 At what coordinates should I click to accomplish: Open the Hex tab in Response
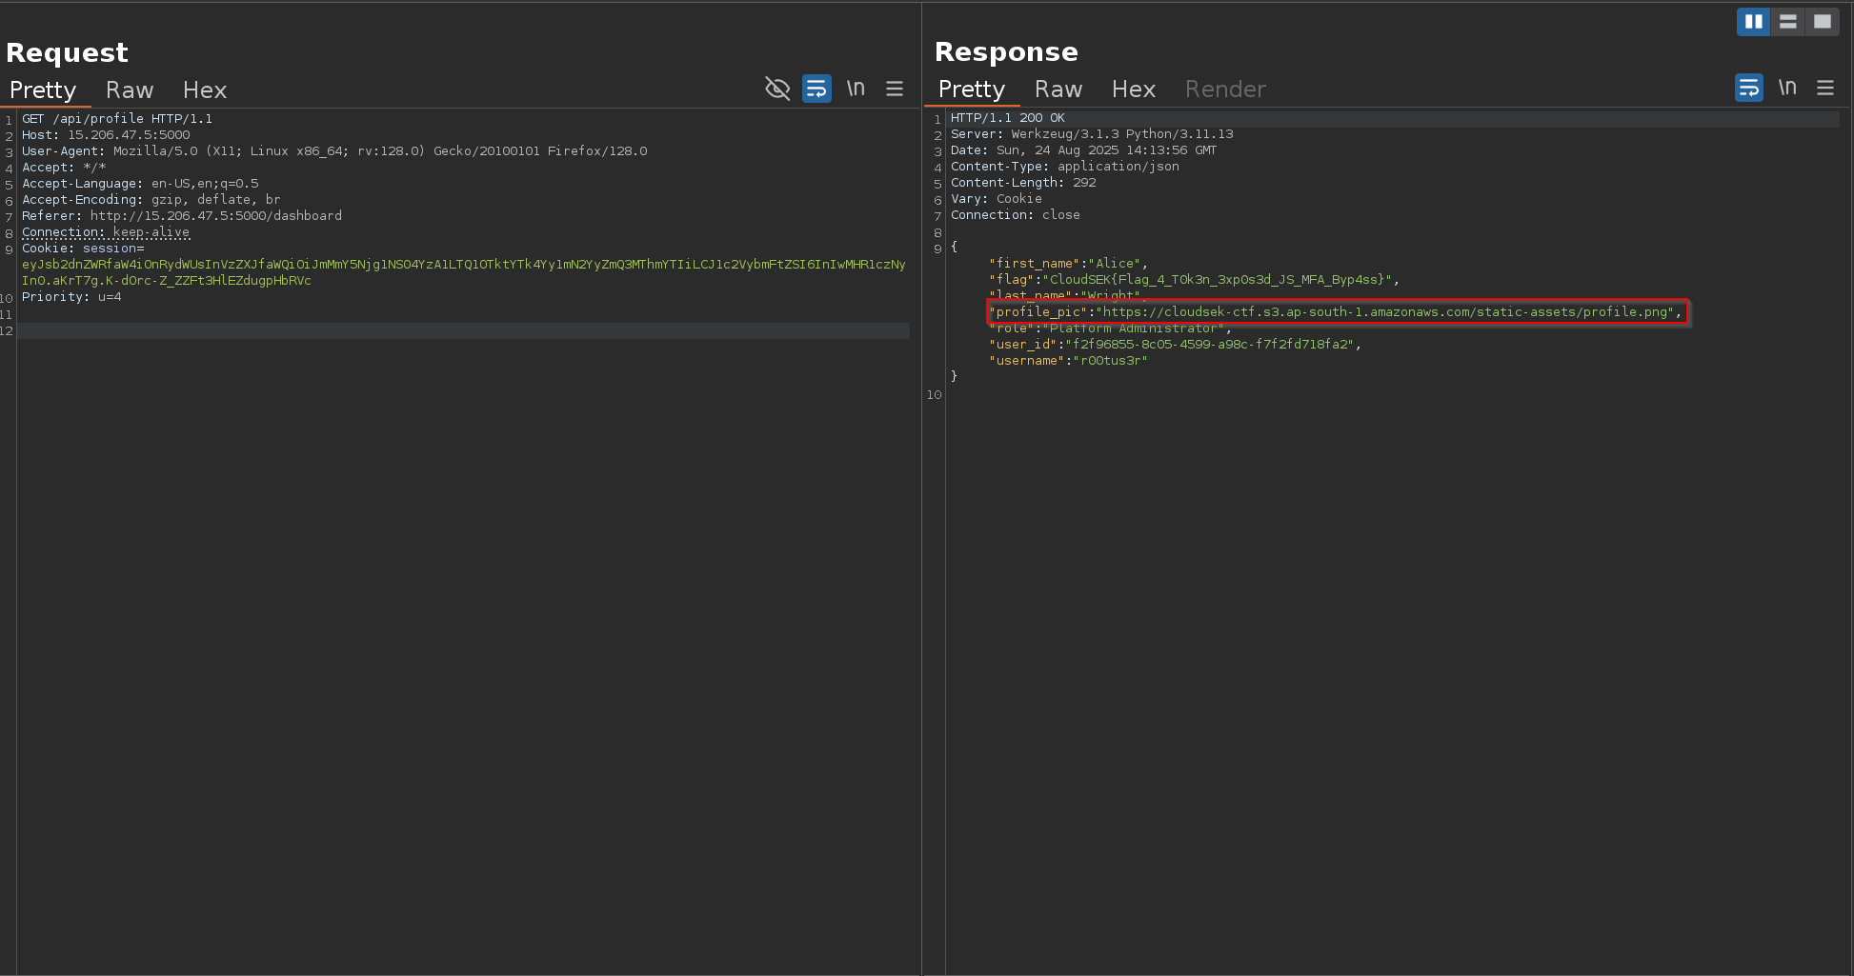(1134, 90)
